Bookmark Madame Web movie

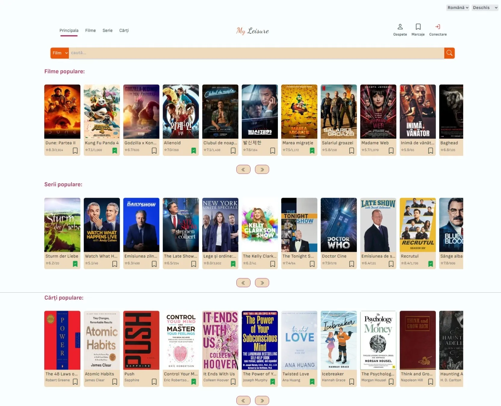(x=391, y=151)
